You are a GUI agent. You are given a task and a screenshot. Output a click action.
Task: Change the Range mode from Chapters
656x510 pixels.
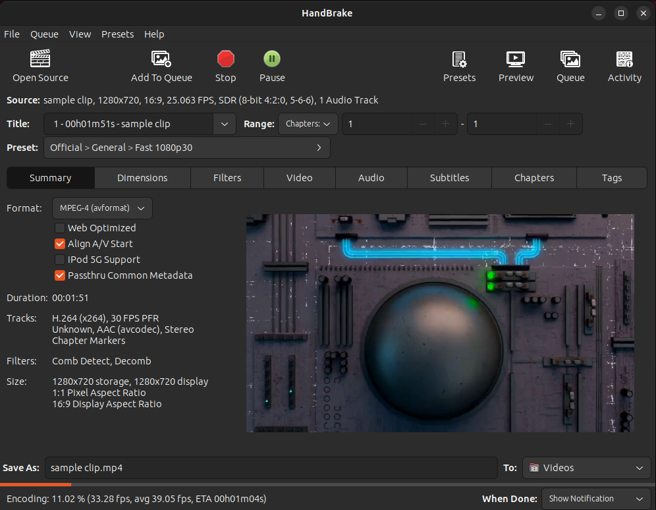[x=308, y=124]
